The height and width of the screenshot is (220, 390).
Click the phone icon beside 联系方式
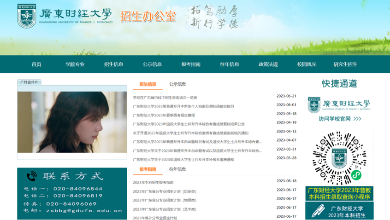(x=32, y=176)
